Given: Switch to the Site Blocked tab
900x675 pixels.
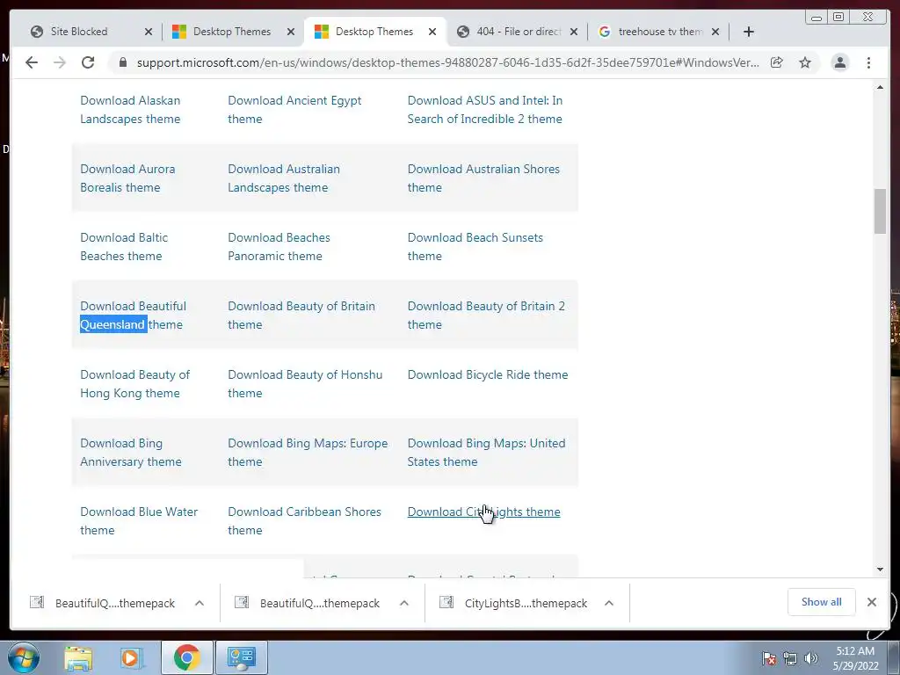Looking at the screenshot, I should point(79,32).
